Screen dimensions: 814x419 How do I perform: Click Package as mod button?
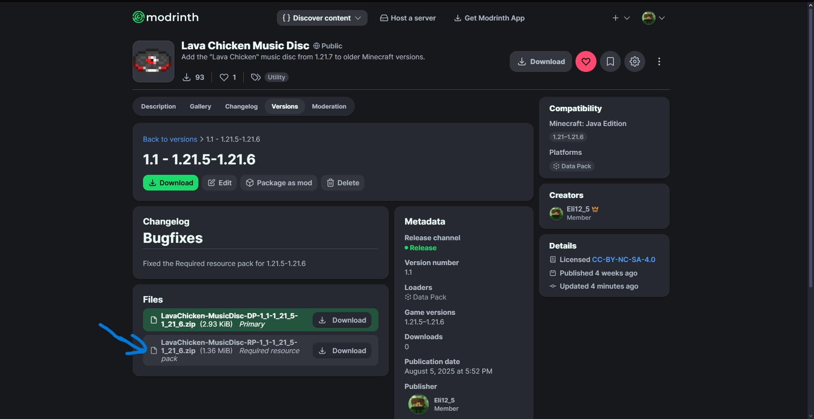click(x=279, y=183)
